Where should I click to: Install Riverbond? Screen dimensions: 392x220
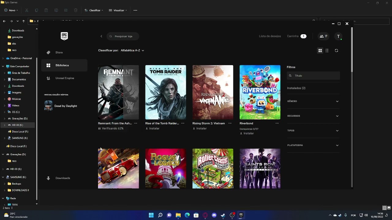pos(247,134)
